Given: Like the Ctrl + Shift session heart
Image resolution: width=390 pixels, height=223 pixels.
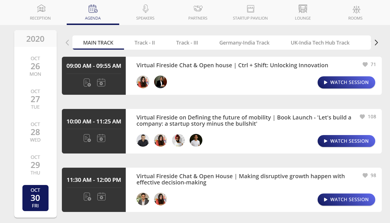Looking at the screenshot, I should click(x=365, y=65).
